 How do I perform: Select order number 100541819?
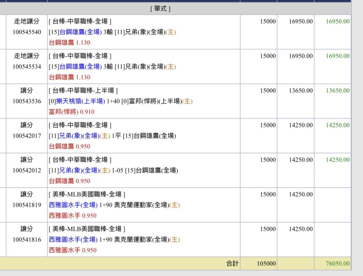[27, 205]
